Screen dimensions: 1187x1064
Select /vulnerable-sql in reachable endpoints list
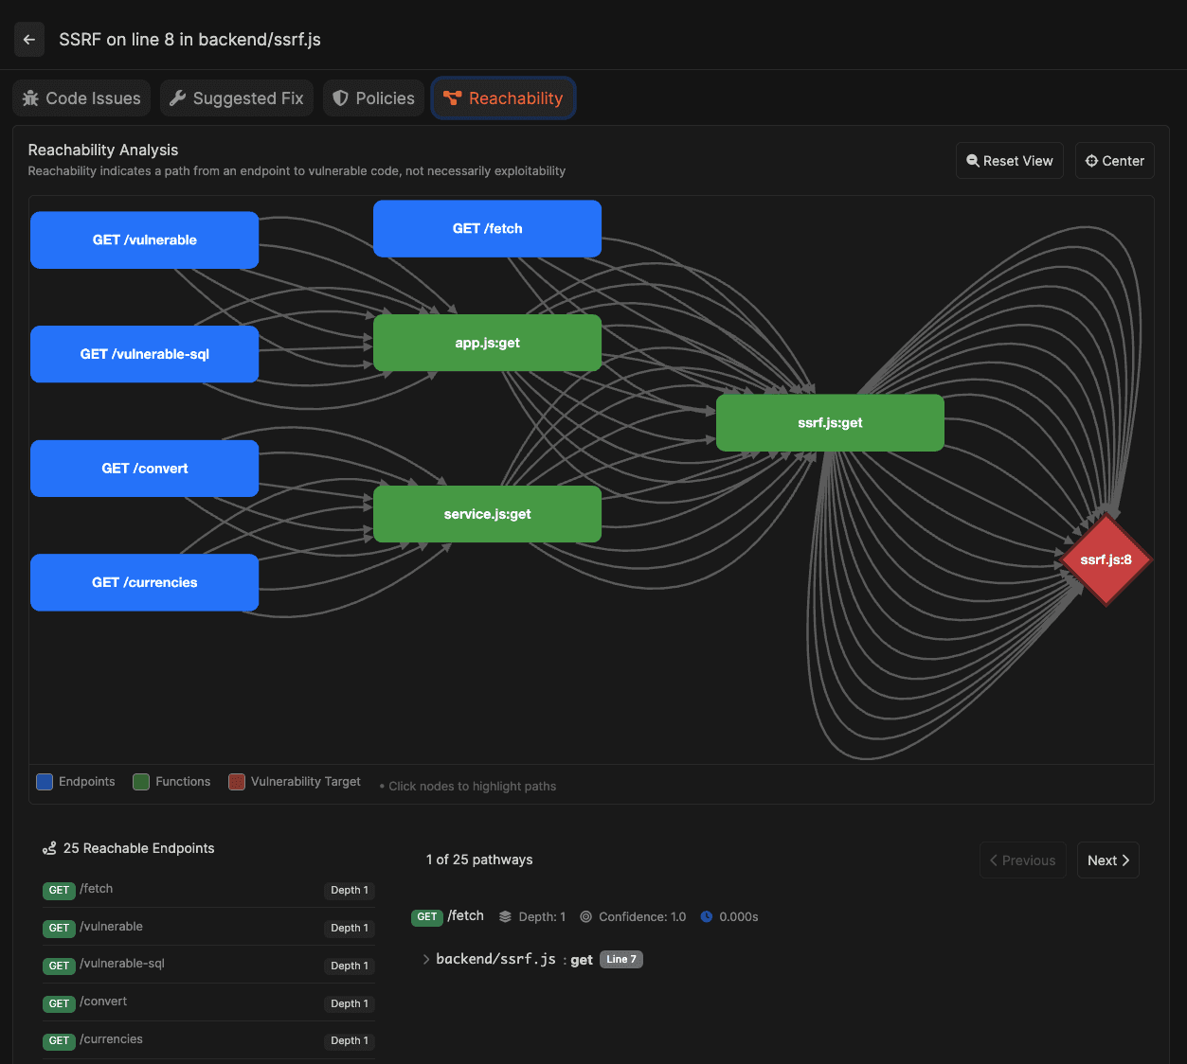[x=122, y=964]
